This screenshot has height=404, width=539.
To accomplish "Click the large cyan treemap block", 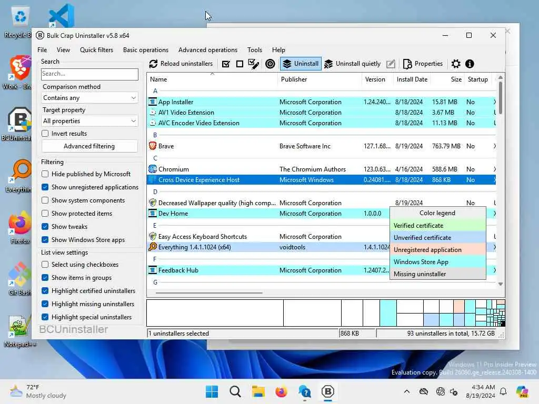I will (x=388, y=313).
